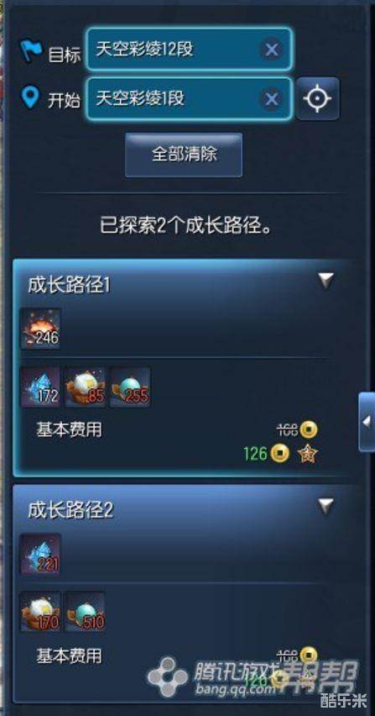Clear the 开始 field 天空彩绫1段
The image size is (375, 716).
coord(272,99)
